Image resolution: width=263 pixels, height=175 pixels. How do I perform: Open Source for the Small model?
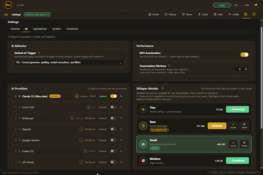(x=233, y=144)
